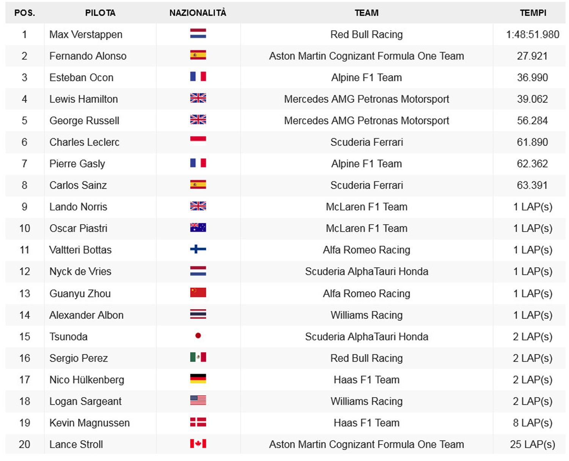This screenshot has width=569, height=461.
Task: Click the Mexican flag beside Sergio Perez
Action: 198,357
